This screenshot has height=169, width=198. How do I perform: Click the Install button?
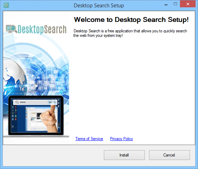pyautogui.click(x=124, y=155)
